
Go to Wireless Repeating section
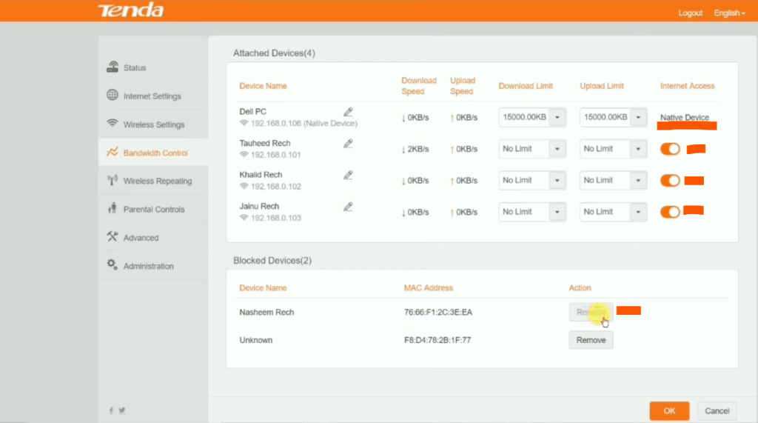(157, 181)
